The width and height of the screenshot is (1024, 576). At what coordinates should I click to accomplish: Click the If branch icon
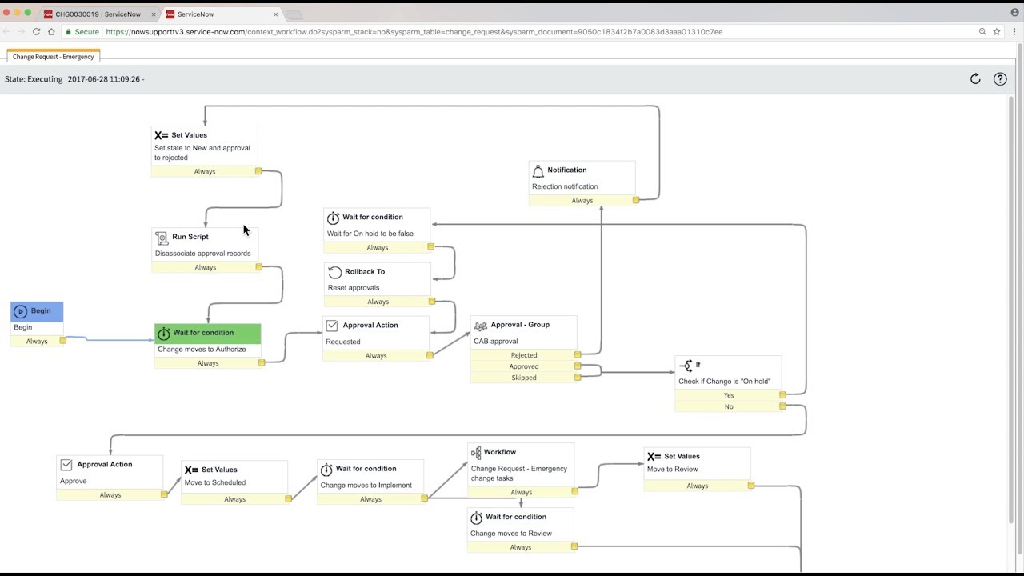[x=686, y=365]
